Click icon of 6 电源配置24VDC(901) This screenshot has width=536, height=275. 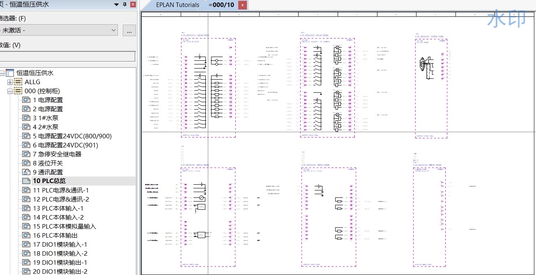27,145
